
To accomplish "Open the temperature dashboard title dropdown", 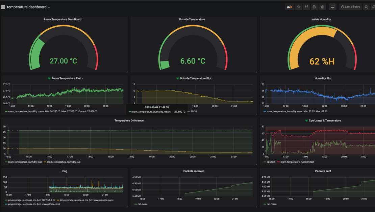I will pyautogui.click(x=28, y=7).
